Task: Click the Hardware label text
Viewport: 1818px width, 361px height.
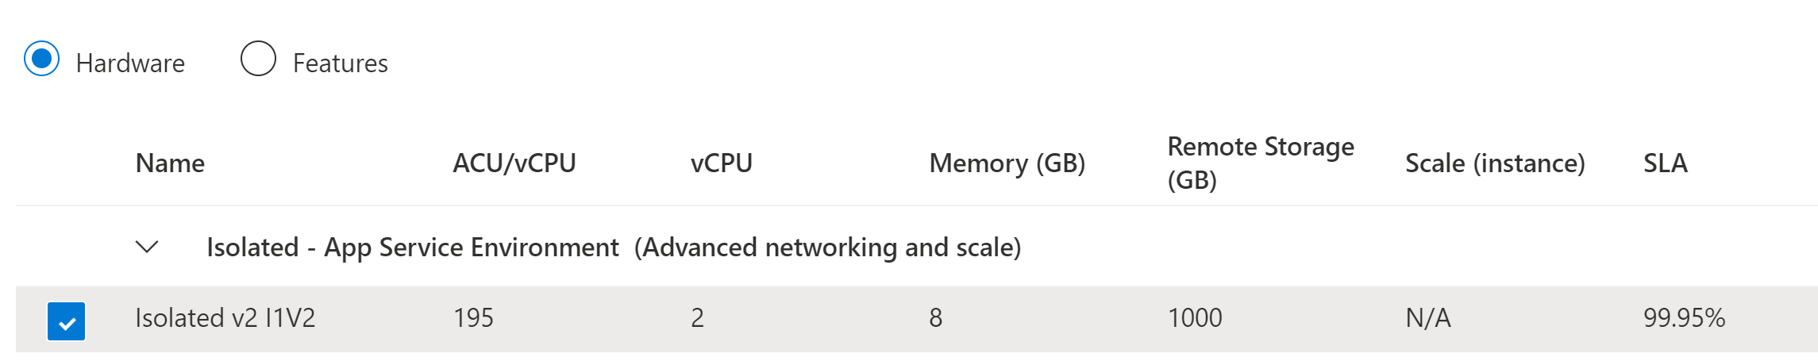Action: [130, 63]
